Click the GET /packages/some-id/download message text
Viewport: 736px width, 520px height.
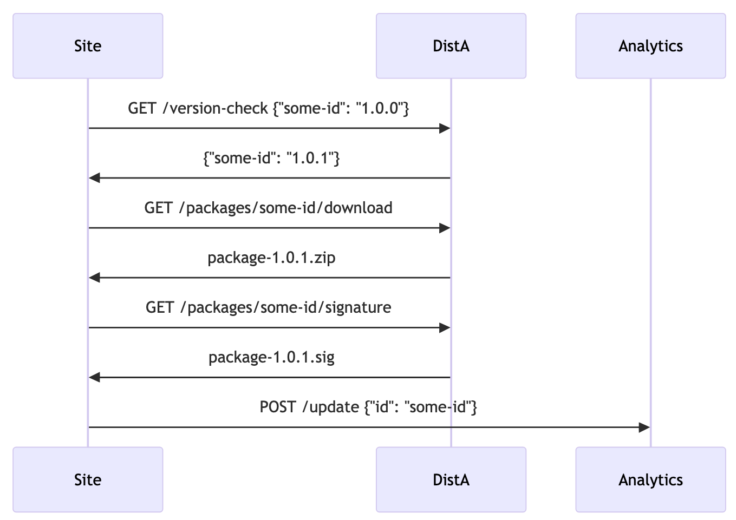click(x=269, y=208)
